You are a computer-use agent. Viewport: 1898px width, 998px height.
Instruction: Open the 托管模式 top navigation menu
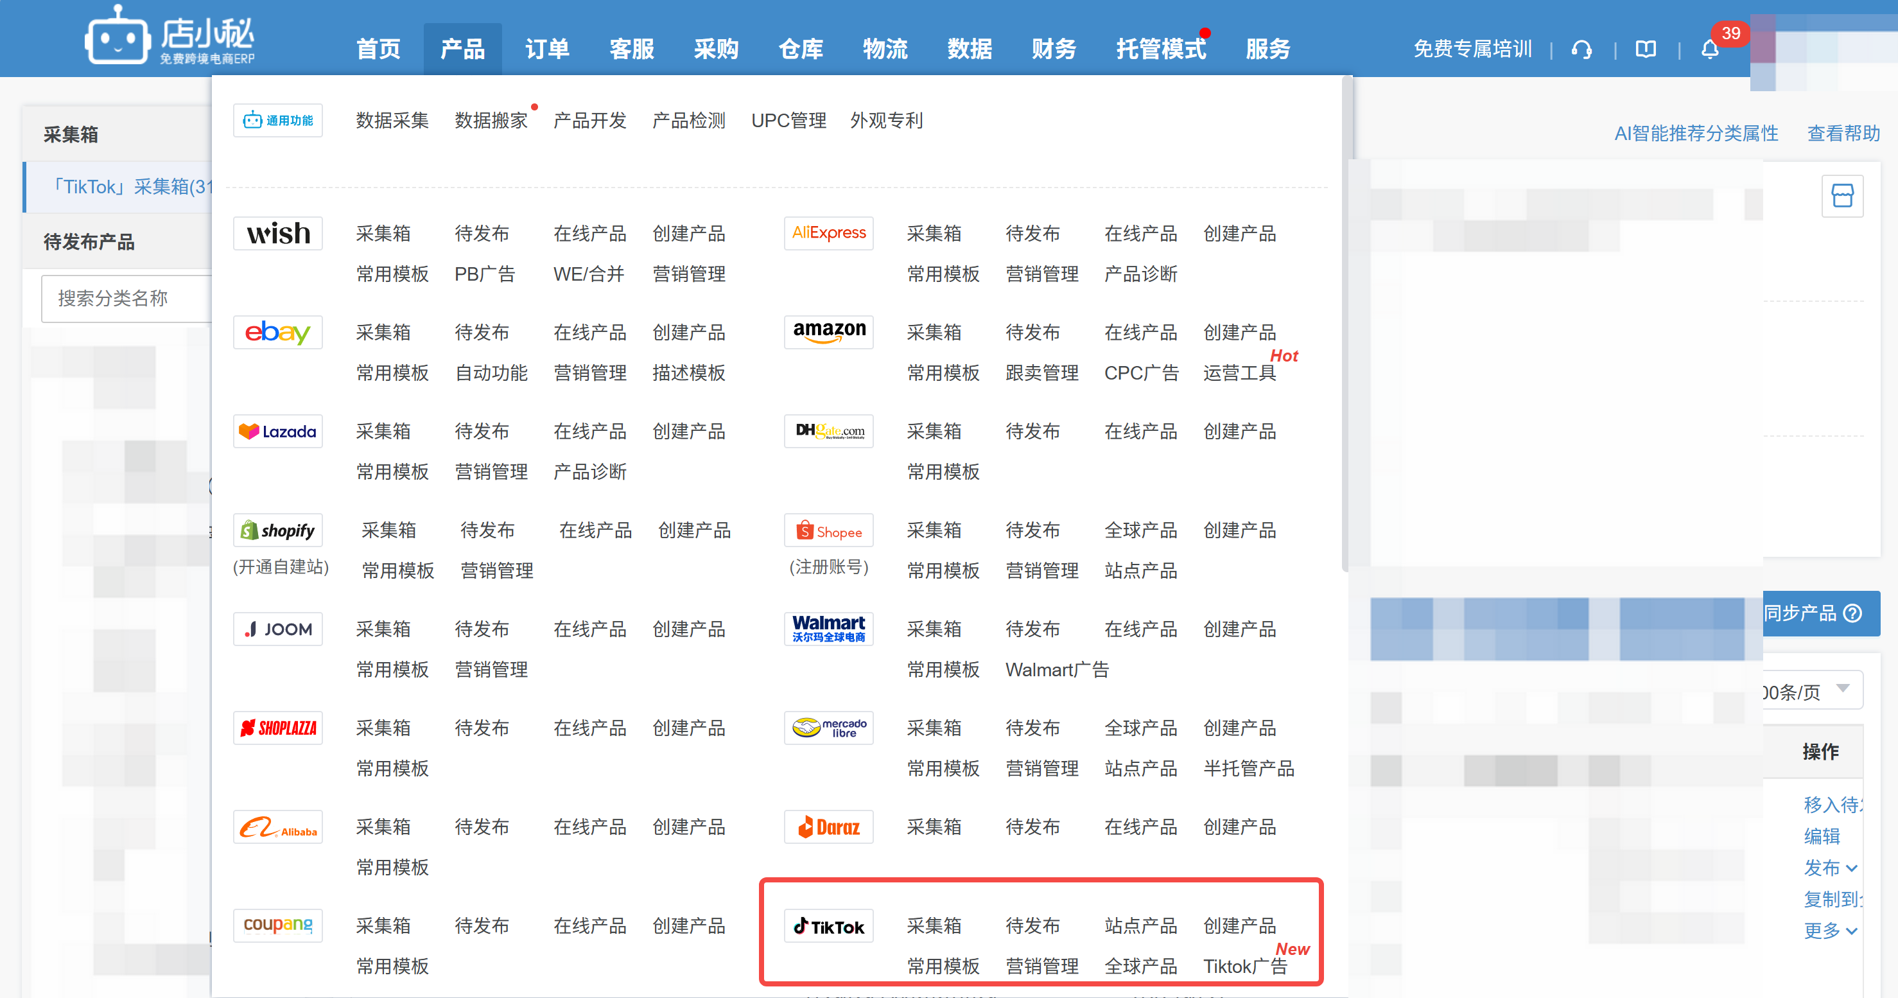tap(1161, 49)
